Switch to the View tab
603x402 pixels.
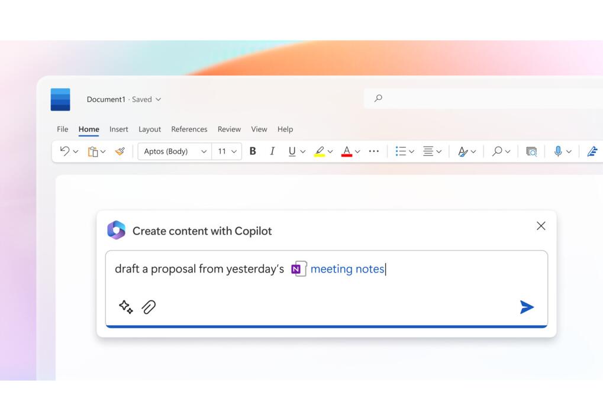(x=259, y=129)
